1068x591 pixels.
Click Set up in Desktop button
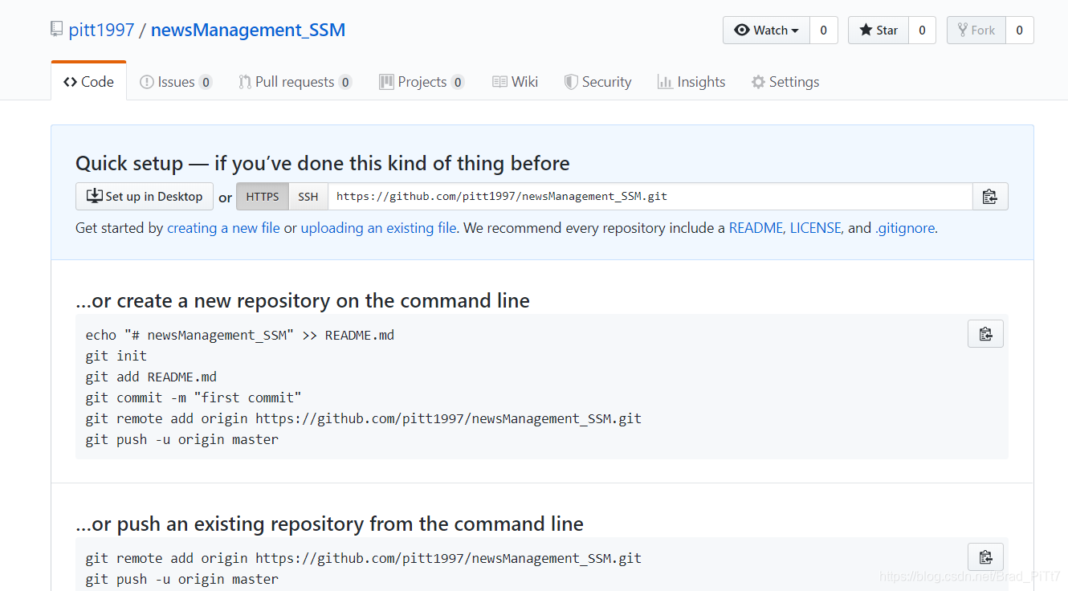click(x=145, y=197)
